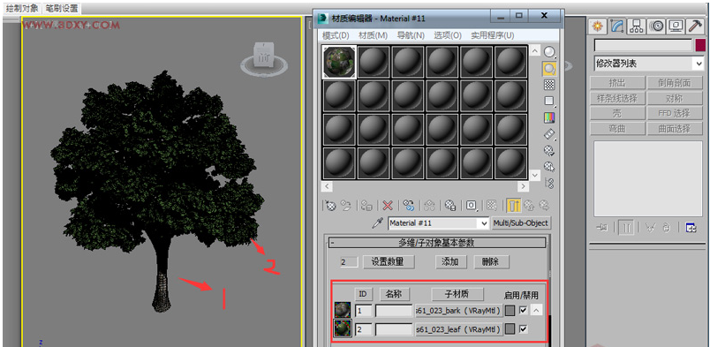
Task: Open the Display panel tab
Action: [x=676, y=26]
